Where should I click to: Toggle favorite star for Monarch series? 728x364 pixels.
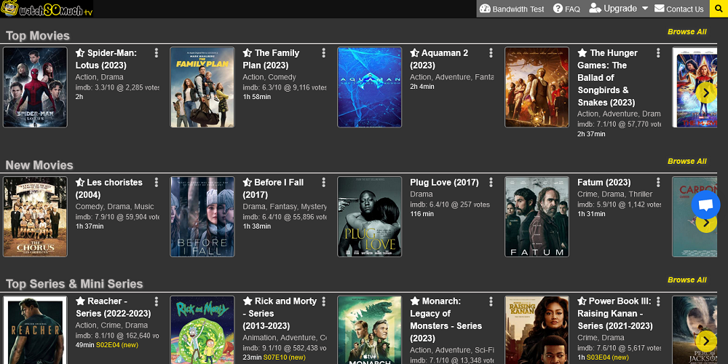tap(415, 301)
